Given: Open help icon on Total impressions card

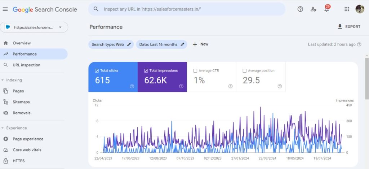Looking at the screenshot, I should click(181, 86).
